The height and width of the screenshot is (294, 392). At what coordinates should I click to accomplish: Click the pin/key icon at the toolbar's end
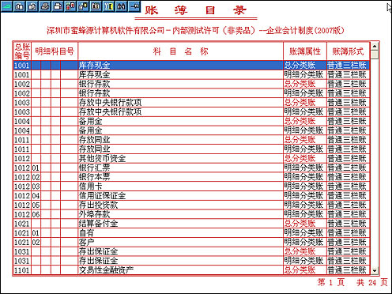coord(134,6)
